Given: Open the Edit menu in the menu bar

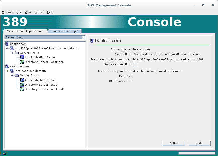Looking at the screenshot, I should click(x=19, y=12).
